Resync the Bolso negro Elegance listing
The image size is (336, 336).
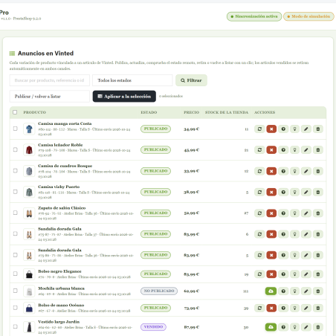coord(259,274)
